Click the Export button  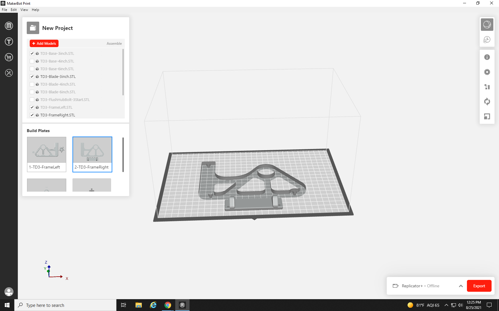click(x=479, y=286)
